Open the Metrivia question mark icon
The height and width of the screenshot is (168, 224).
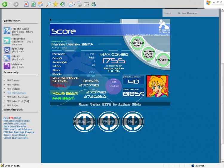coord(7,66)
